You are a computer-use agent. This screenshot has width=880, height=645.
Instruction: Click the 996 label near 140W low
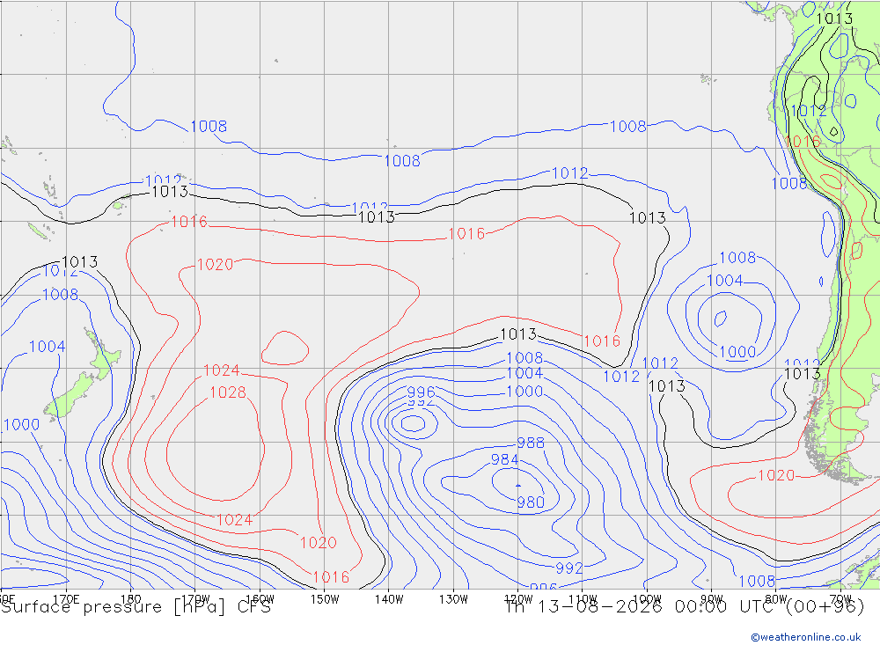(x=421, y=392)
